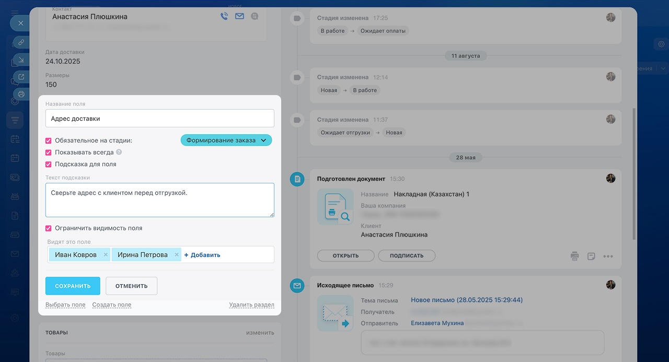Viewport: 669px width, 362px height.
Task: Add a note using the document card's note icon
Action: (591, 256)
